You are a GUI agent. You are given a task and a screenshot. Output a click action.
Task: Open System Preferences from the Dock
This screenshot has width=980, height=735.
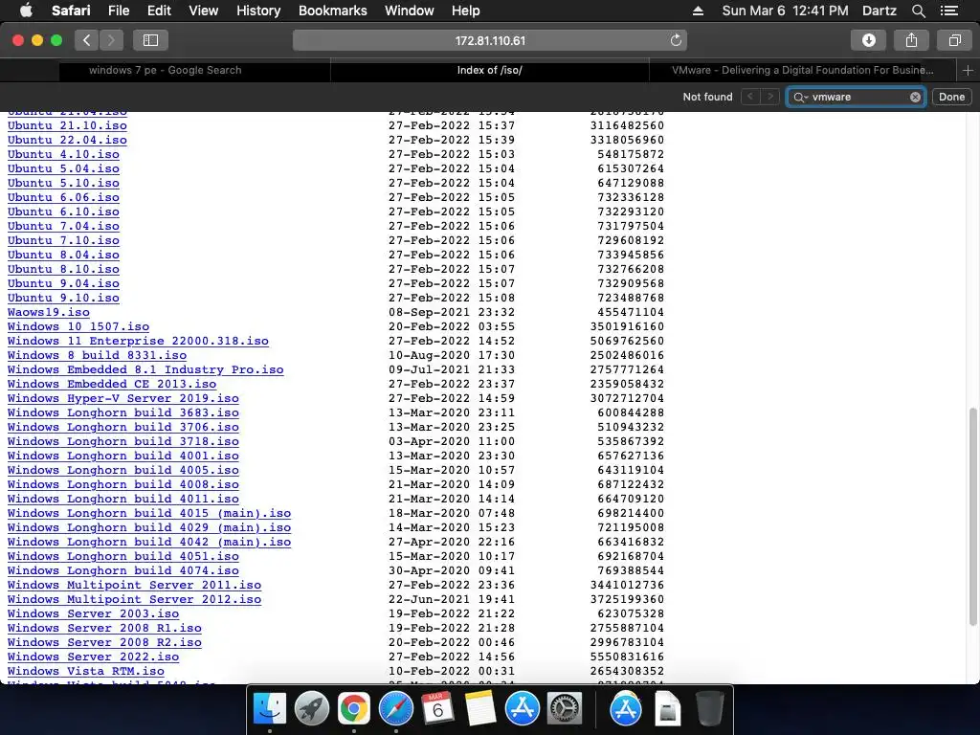tap(565, 709)
